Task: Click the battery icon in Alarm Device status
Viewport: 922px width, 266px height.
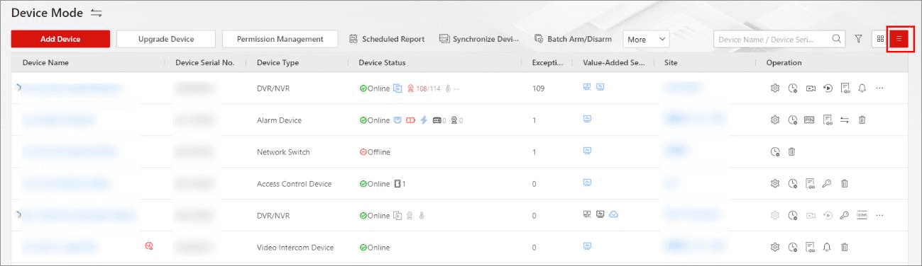Action: 410,120
